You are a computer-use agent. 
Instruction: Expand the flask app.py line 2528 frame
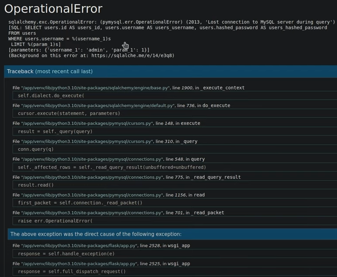tap(101, 245)
